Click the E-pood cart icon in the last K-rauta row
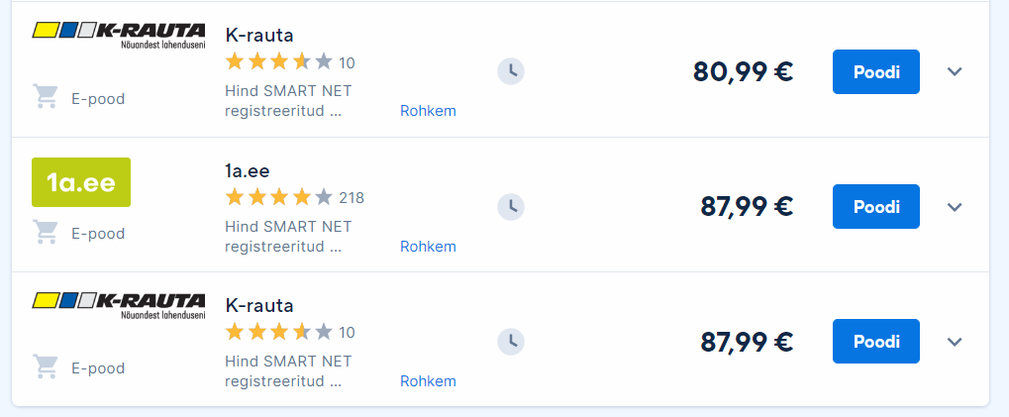 click(x=46, y=367)
